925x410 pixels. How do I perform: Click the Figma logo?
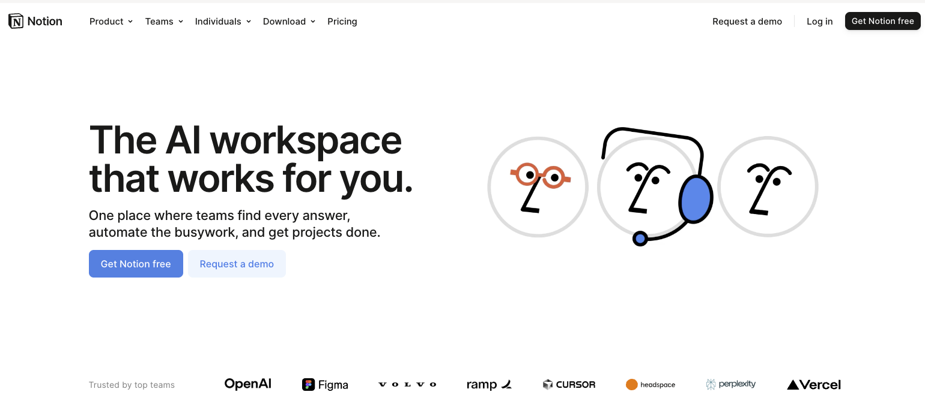[x=325, y=385]
